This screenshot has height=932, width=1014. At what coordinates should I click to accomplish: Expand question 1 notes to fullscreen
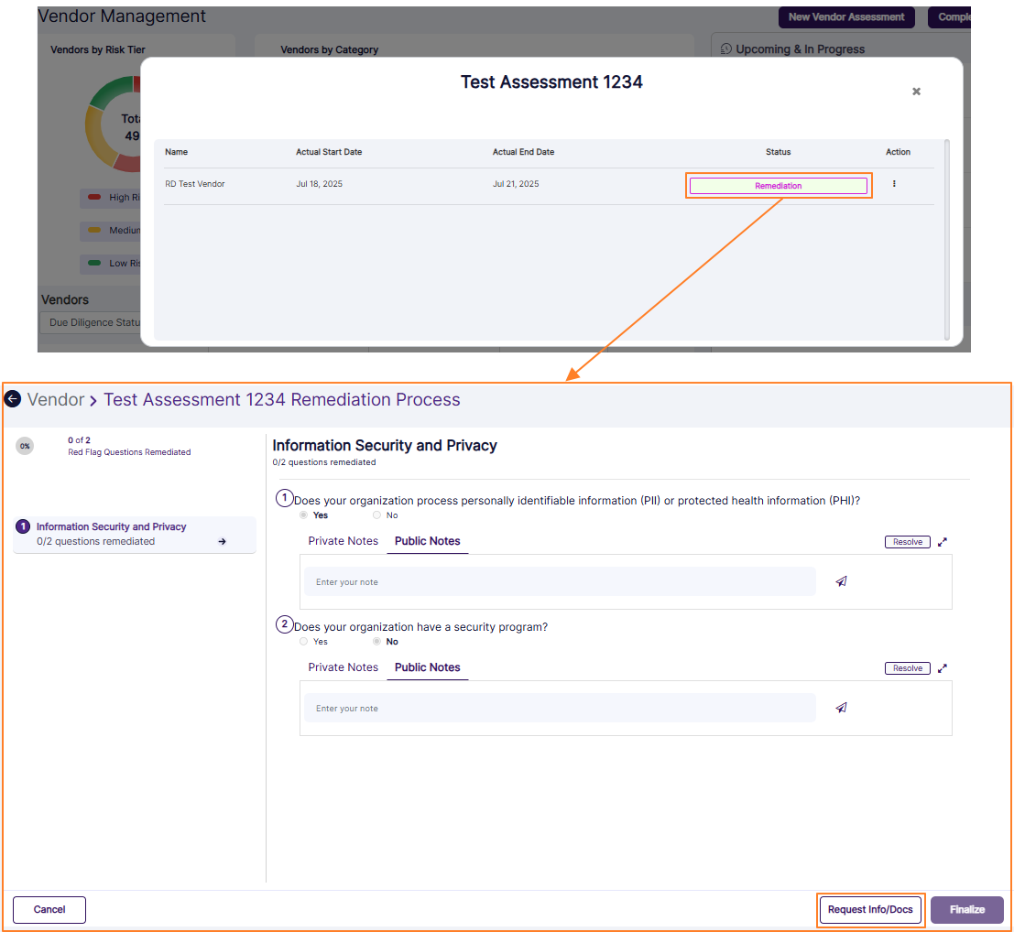tap(943, 541)
